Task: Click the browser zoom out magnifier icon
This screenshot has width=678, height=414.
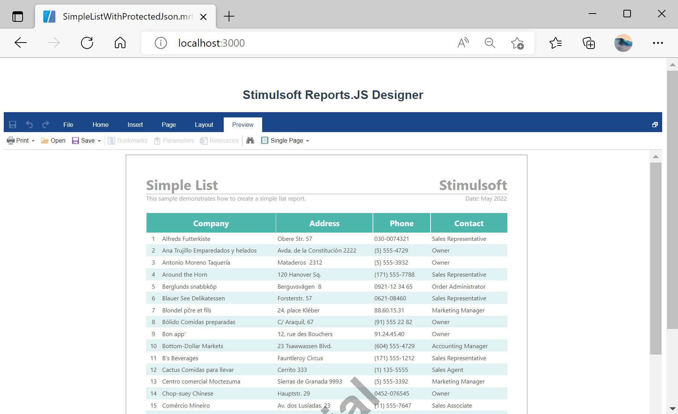Action: coord(490,43)
